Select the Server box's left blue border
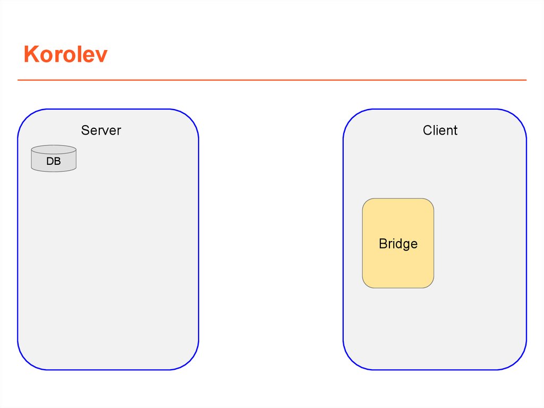The height and width of the screenshot is (408, 544). point(18,239)
